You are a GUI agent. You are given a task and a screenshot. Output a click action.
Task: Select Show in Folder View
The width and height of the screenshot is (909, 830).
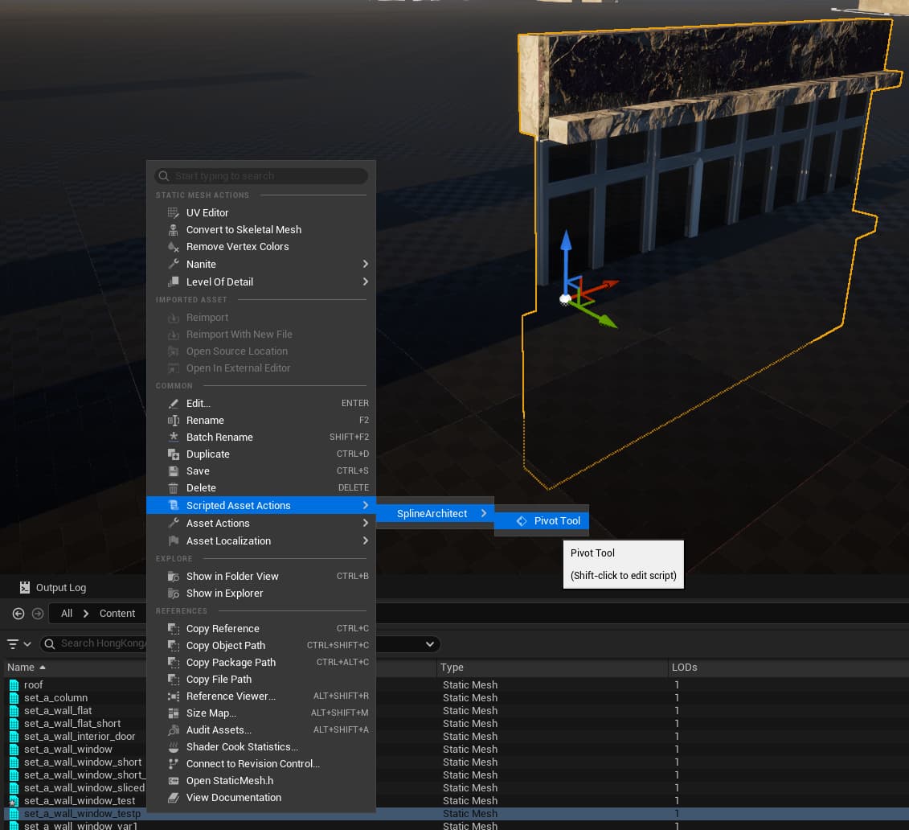pos(232,577)
